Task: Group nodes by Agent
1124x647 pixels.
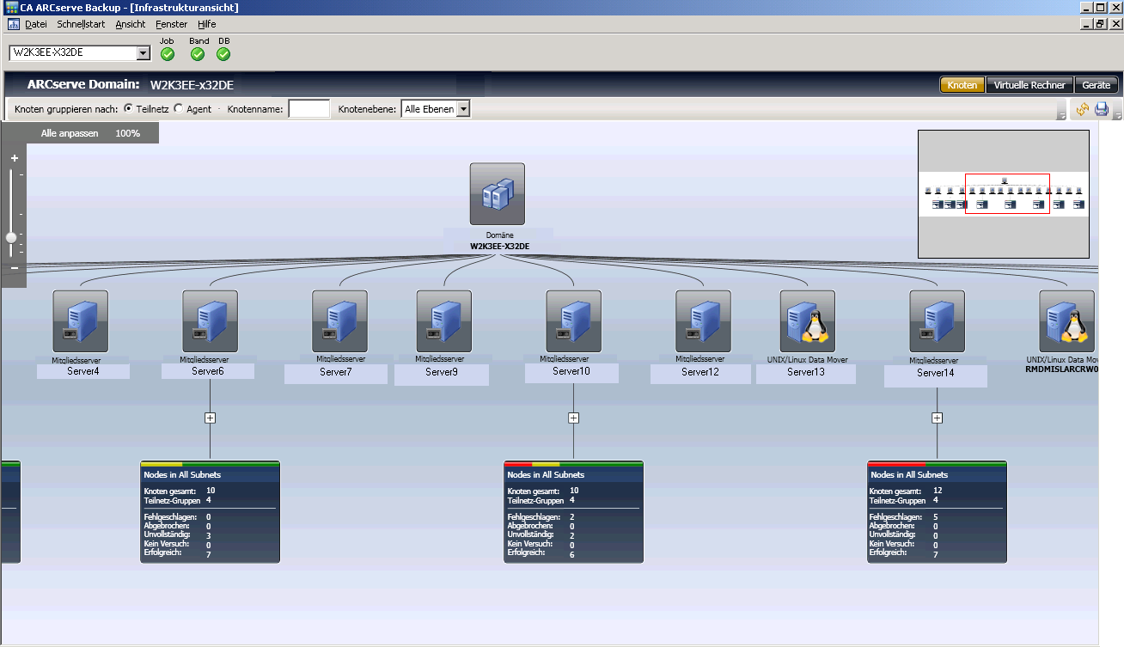Action: click(179, 109)
